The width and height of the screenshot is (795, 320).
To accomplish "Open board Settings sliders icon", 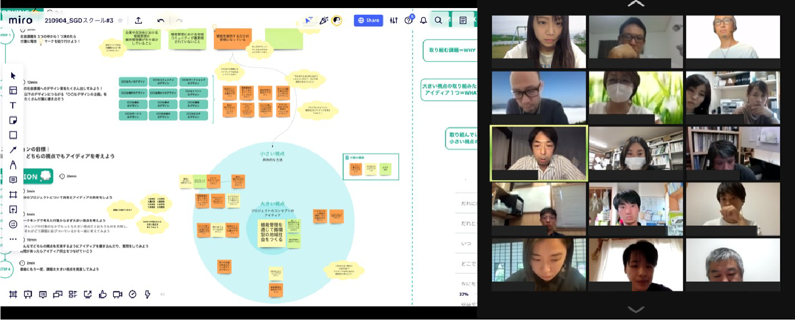I will (393, 20).
